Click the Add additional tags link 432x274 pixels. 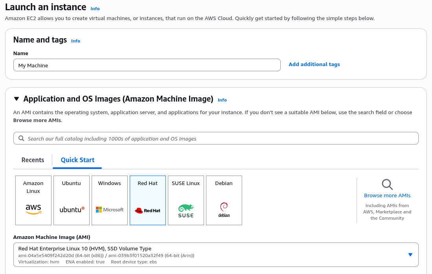[314, 65]
